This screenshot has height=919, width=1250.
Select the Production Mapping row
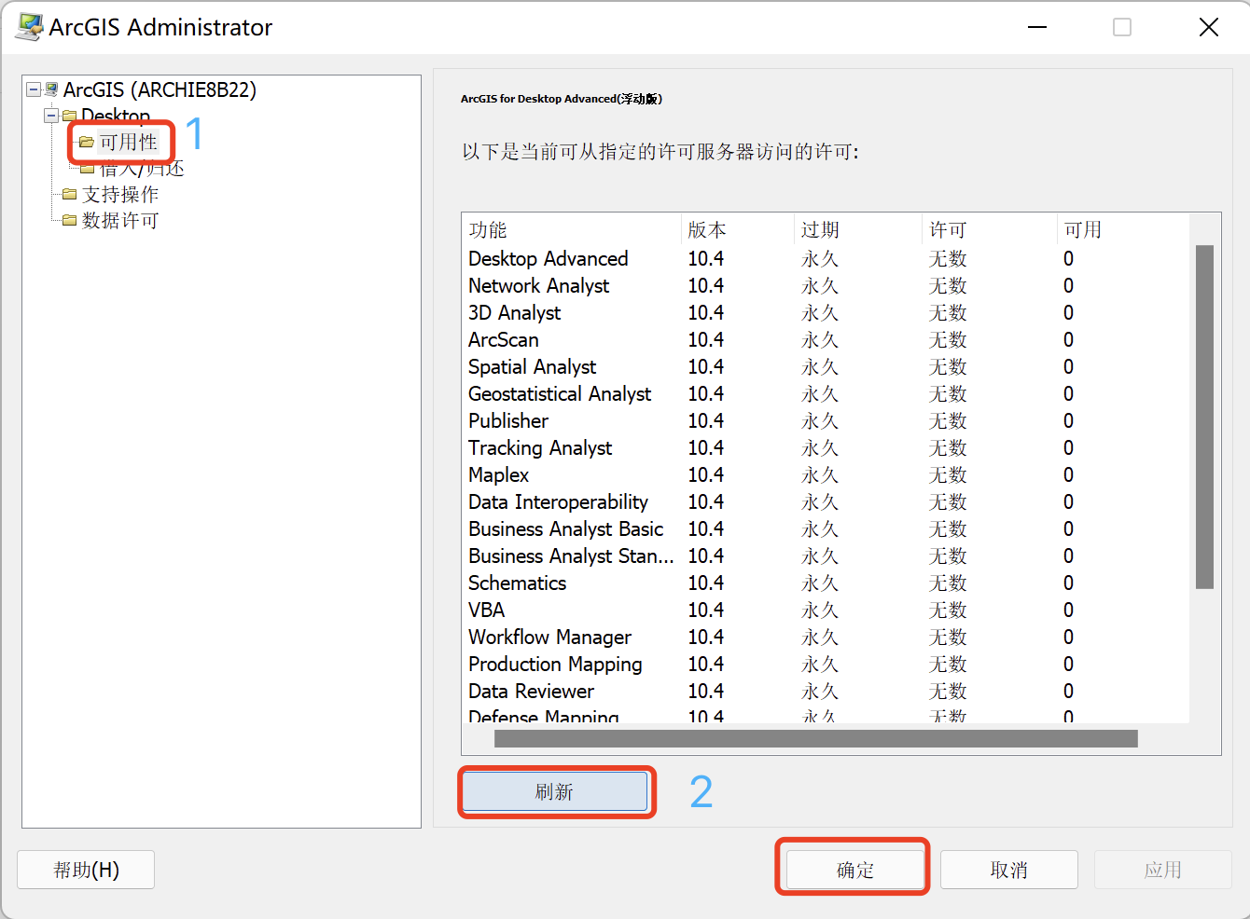(x=826, y=664)
